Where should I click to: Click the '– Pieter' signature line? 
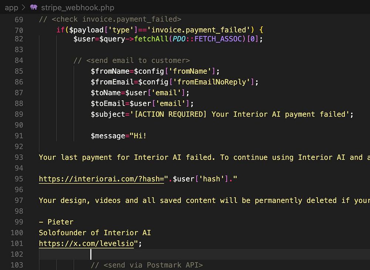pyautogui.click(x=56, y=222)
